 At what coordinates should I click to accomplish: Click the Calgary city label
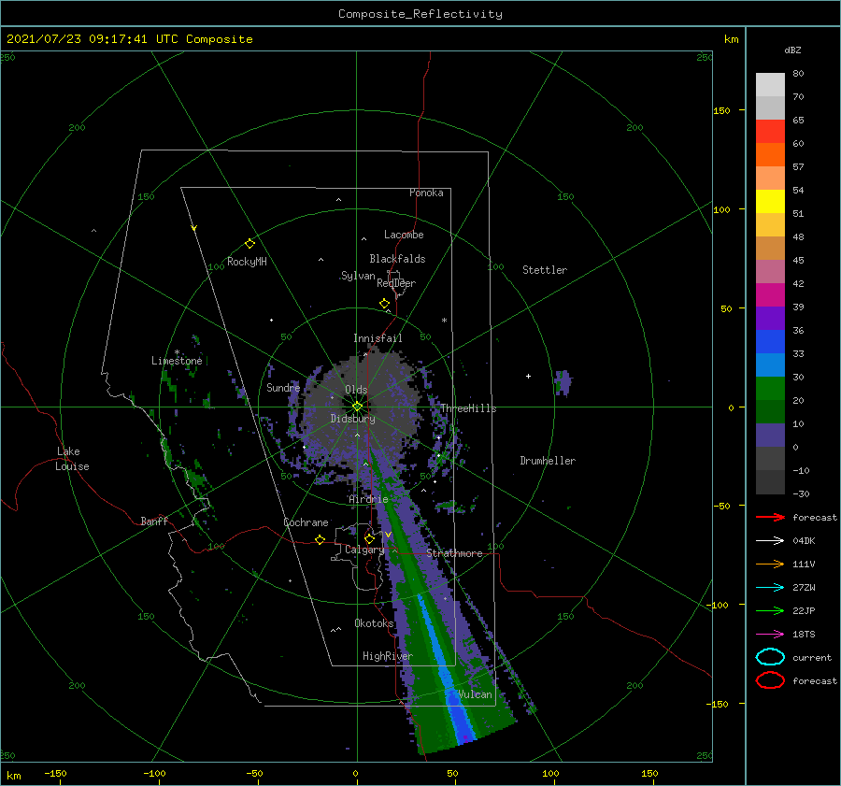pyautogui.click(x=364, y=550)
